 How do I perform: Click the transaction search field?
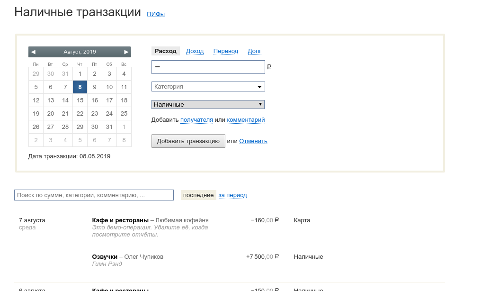(x=94, y=195)
